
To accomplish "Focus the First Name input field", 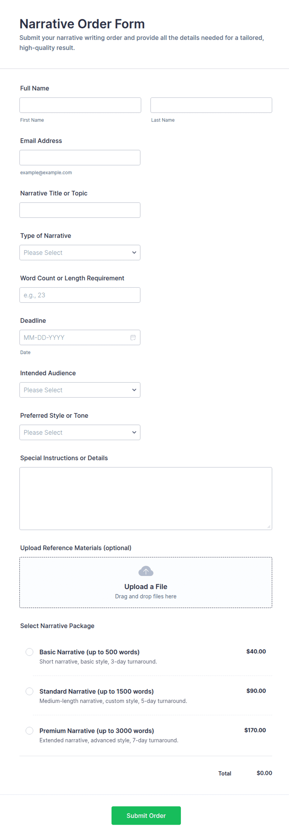I will click(x=80, y=105).
